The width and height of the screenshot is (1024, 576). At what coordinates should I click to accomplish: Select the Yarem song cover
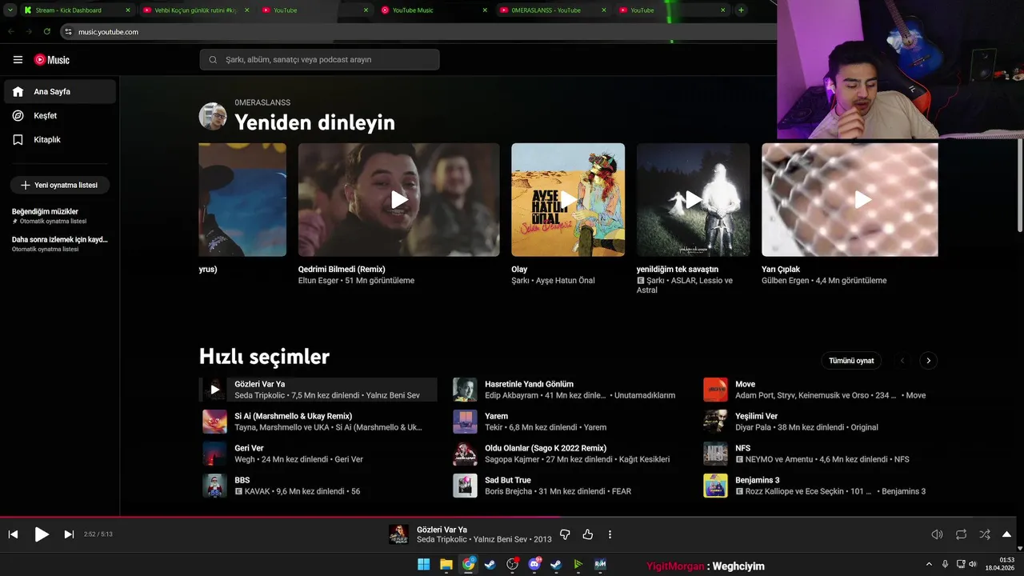[x=465, y=422]
